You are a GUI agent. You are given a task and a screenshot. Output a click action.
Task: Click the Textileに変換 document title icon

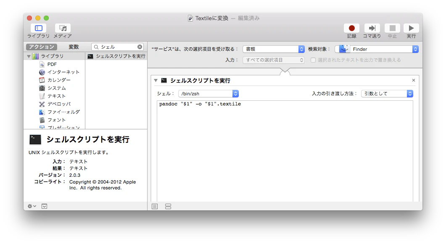click(x=190, y=18)
